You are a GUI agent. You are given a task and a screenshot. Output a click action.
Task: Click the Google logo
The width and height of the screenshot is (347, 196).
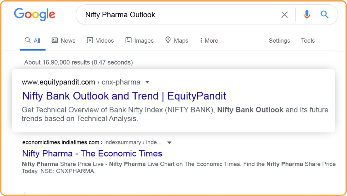pos(35,14)
